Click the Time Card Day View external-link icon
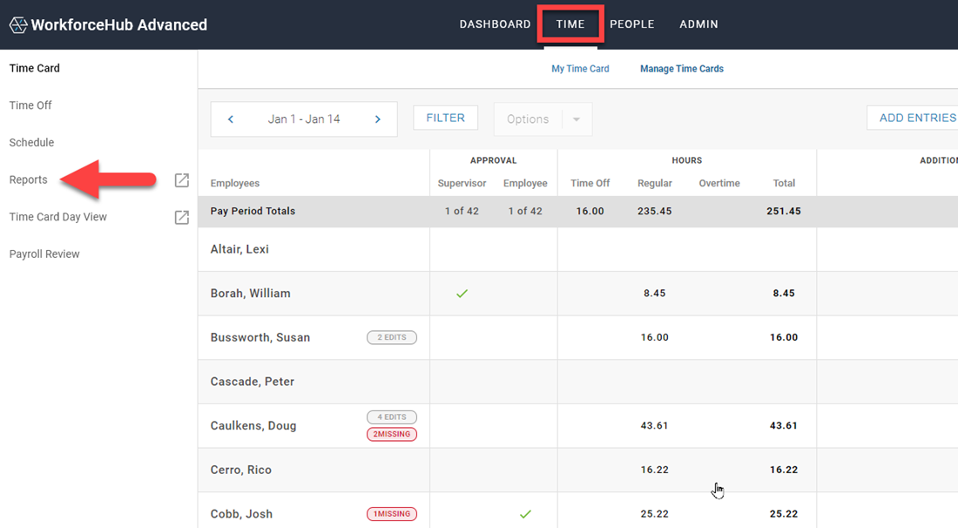The image size is (958, 528). click(x=181, y=217)
